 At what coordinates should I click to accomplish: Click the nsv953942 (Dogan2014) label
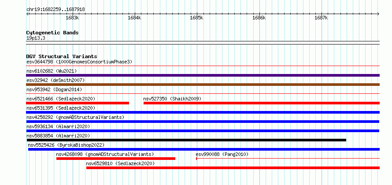(x=54, y=89)
